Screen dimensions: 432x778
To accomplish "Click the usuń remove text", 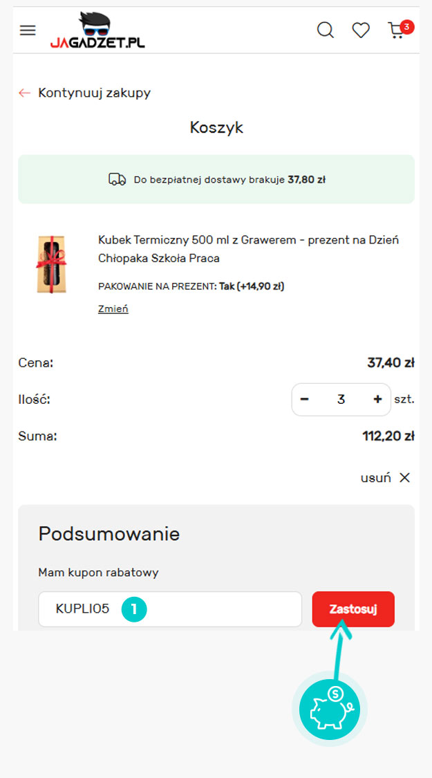I will tap(375, 478).
